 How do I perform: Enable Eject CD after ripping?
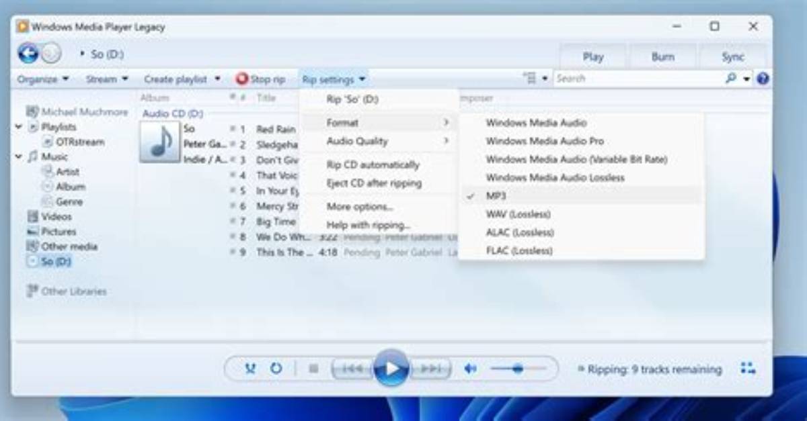(x=379, y=183)
